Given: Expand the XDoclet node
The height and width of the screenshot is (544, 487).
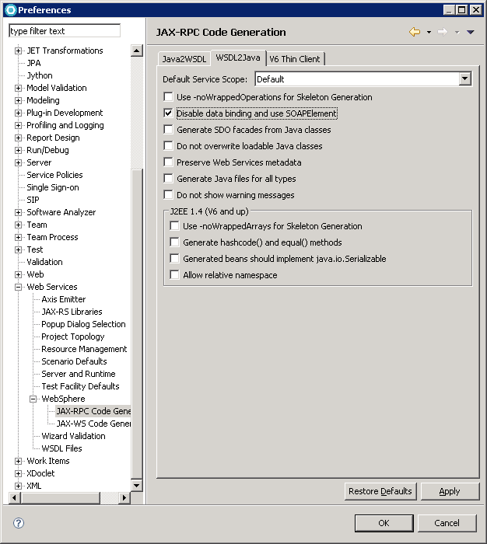Looking at the screenshot, I should tap(18, 473).
